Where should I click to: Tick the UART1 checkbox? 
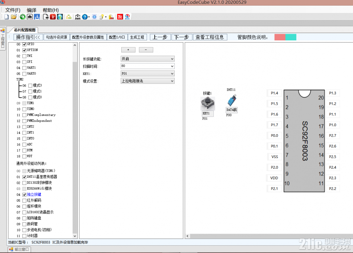pyautogui.click(x=24, y=68)
